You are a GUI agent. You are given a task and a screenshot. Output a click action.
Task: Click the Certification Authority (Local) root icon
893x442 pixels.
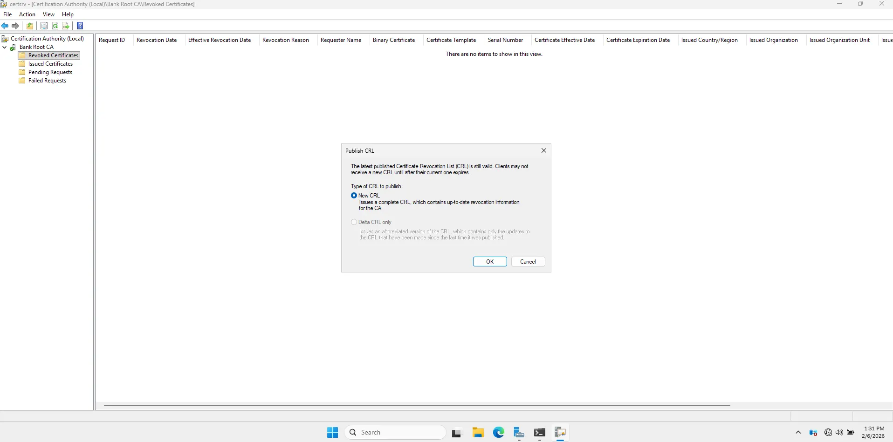coord(5,39)
